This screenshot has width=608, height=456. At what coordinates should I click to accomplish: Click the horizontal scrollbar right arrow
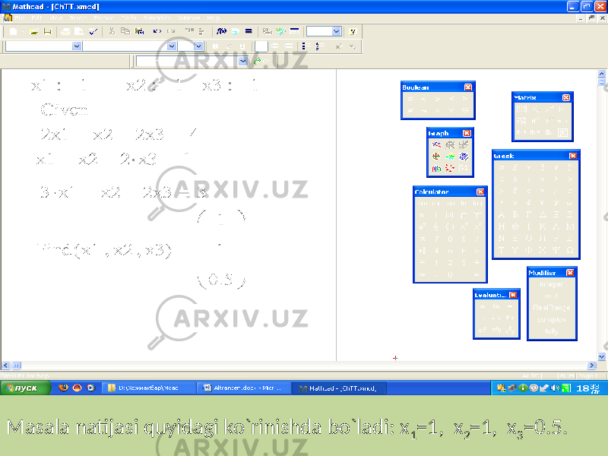point(592,366)
